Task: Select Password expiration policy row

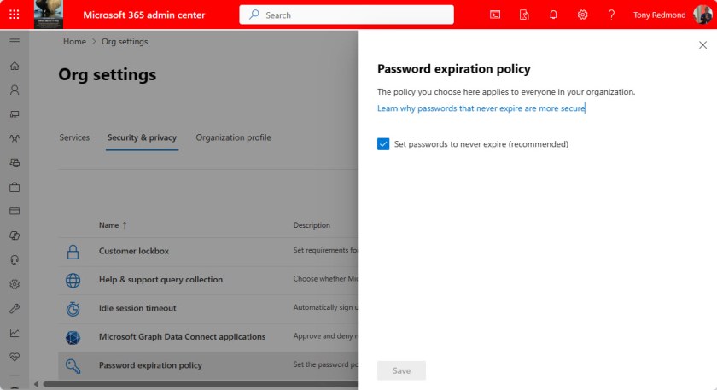Action: tap(208, 365)
